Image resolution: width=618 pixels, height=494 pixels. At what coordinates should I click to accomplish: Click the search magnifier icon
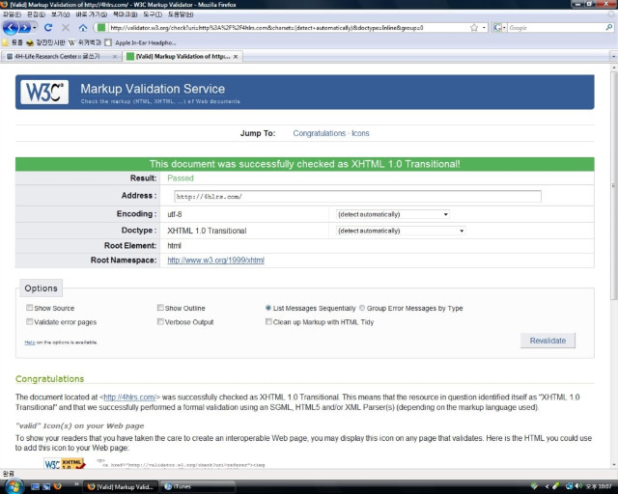(x=609, y=28)
